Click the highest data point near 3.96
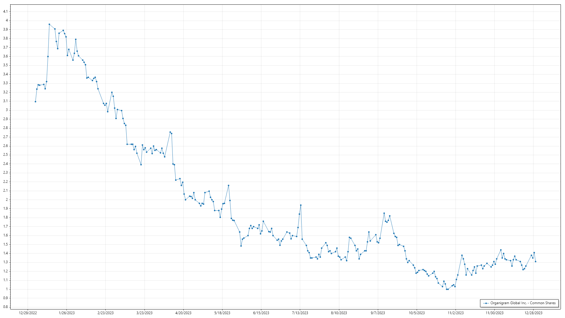565x318 pixels. [49, 24]
